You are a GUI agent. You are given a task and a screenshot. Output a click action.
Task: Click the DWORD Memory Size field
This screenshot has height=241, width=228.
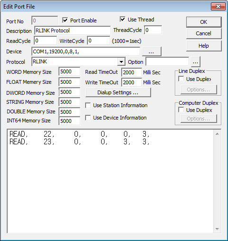69,92
